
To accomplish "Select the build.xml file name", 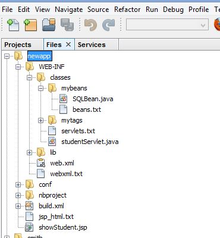I will coord(51,206).
